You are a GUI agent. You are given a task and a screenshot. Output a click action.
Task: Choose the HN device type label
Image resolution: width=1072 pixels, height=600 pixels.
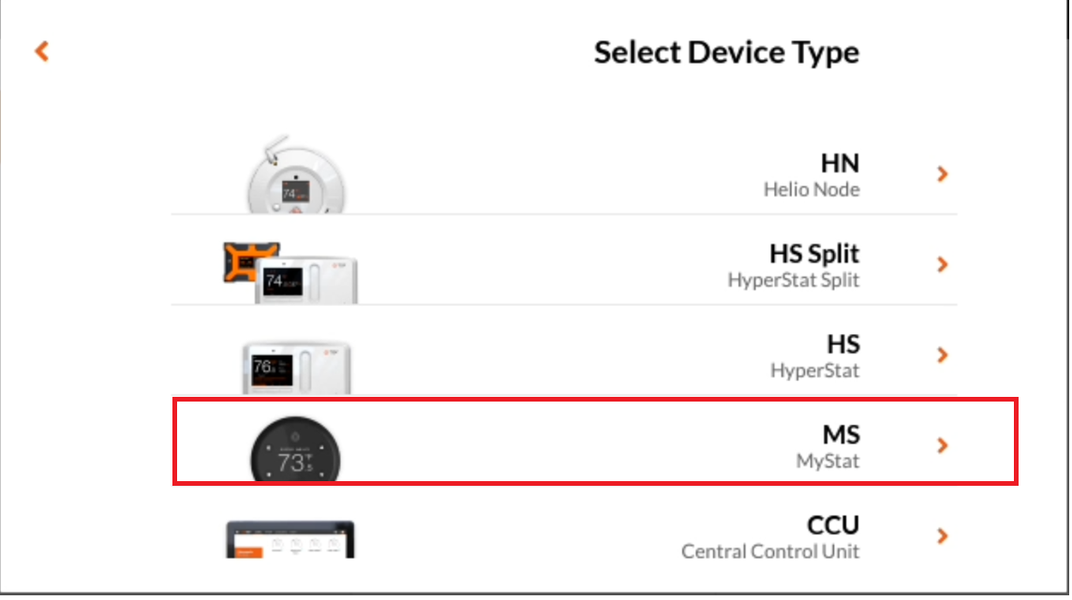click(840, 163)
